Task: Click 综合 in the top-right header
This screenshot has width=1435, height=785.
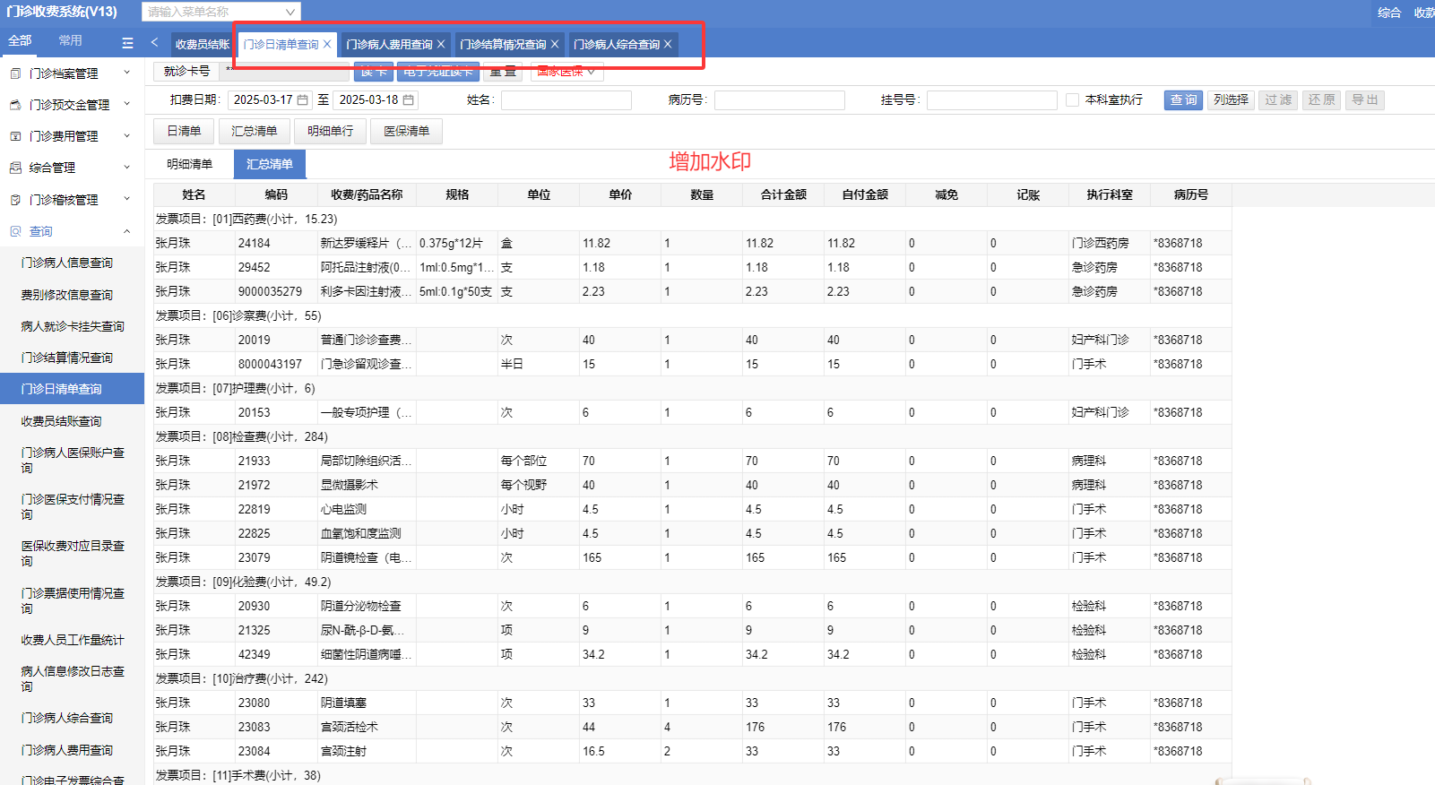Action: pyautogui.click(x=1389, y=13)
